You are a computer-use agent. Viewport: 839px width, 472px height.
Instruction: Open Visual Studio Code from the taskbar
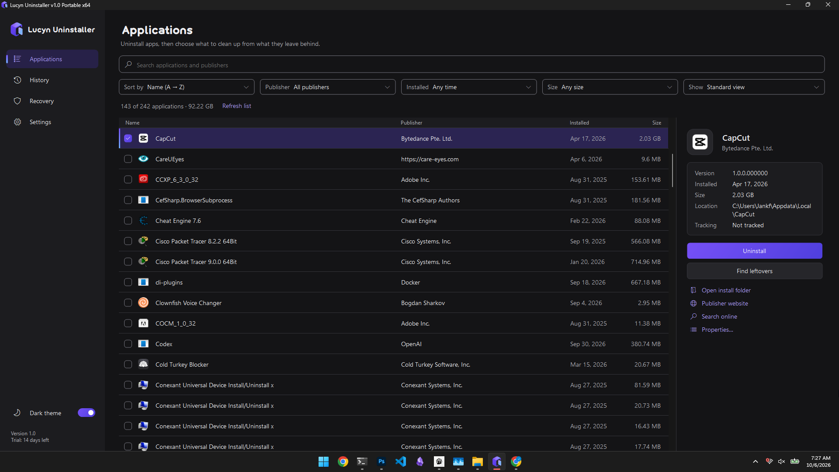[401, 462]
